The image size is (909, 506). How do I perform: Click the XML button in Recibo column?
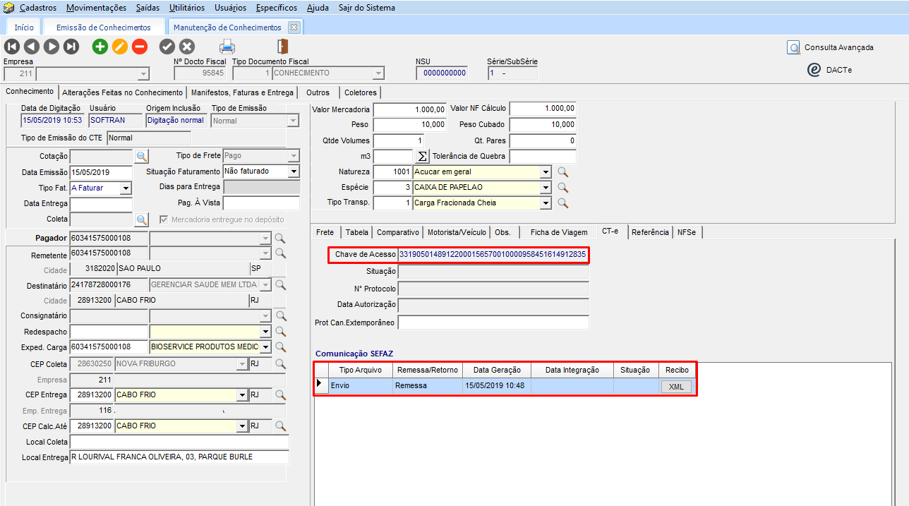tap(675, 386)
